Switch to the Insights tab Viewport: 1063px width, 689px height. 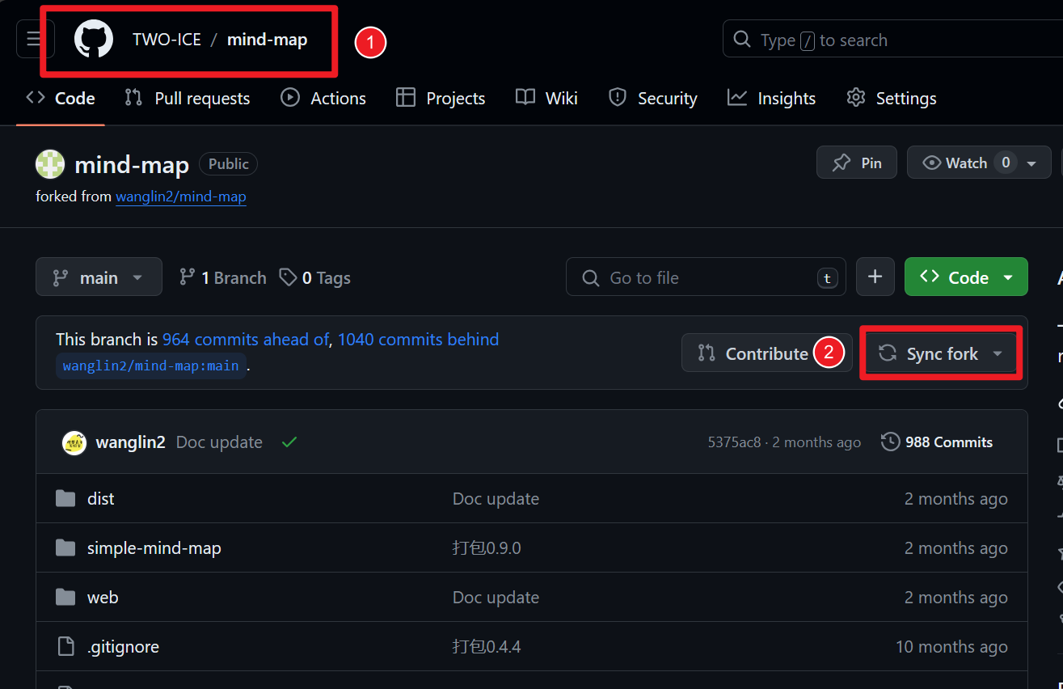click(771, 98)
